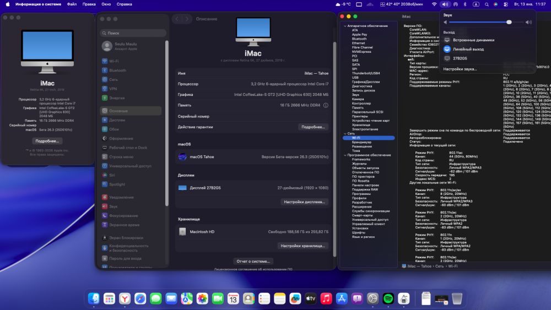Open Настройки дисплеев… button
This screenshot has width=551, height=310.
304,202
